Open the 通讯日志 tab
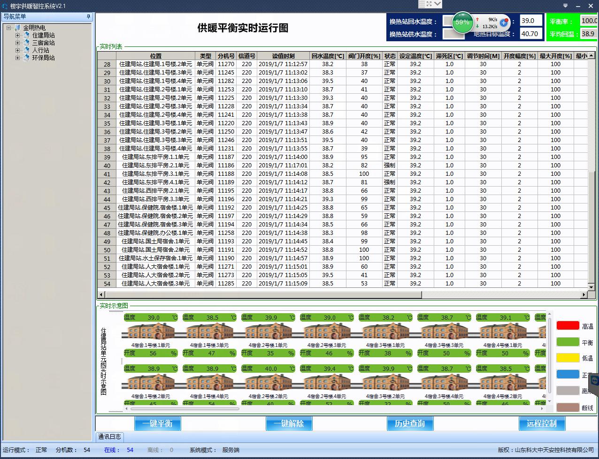The width and height of the screenshot is (599, 459). click(109, 436)
